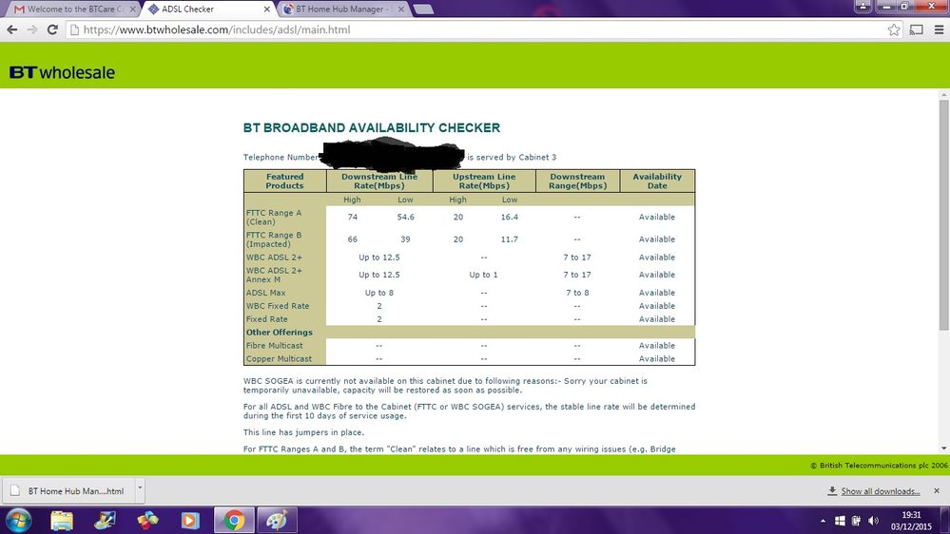
Task: Click the page icon in address bar
Action: coord(74,29)
